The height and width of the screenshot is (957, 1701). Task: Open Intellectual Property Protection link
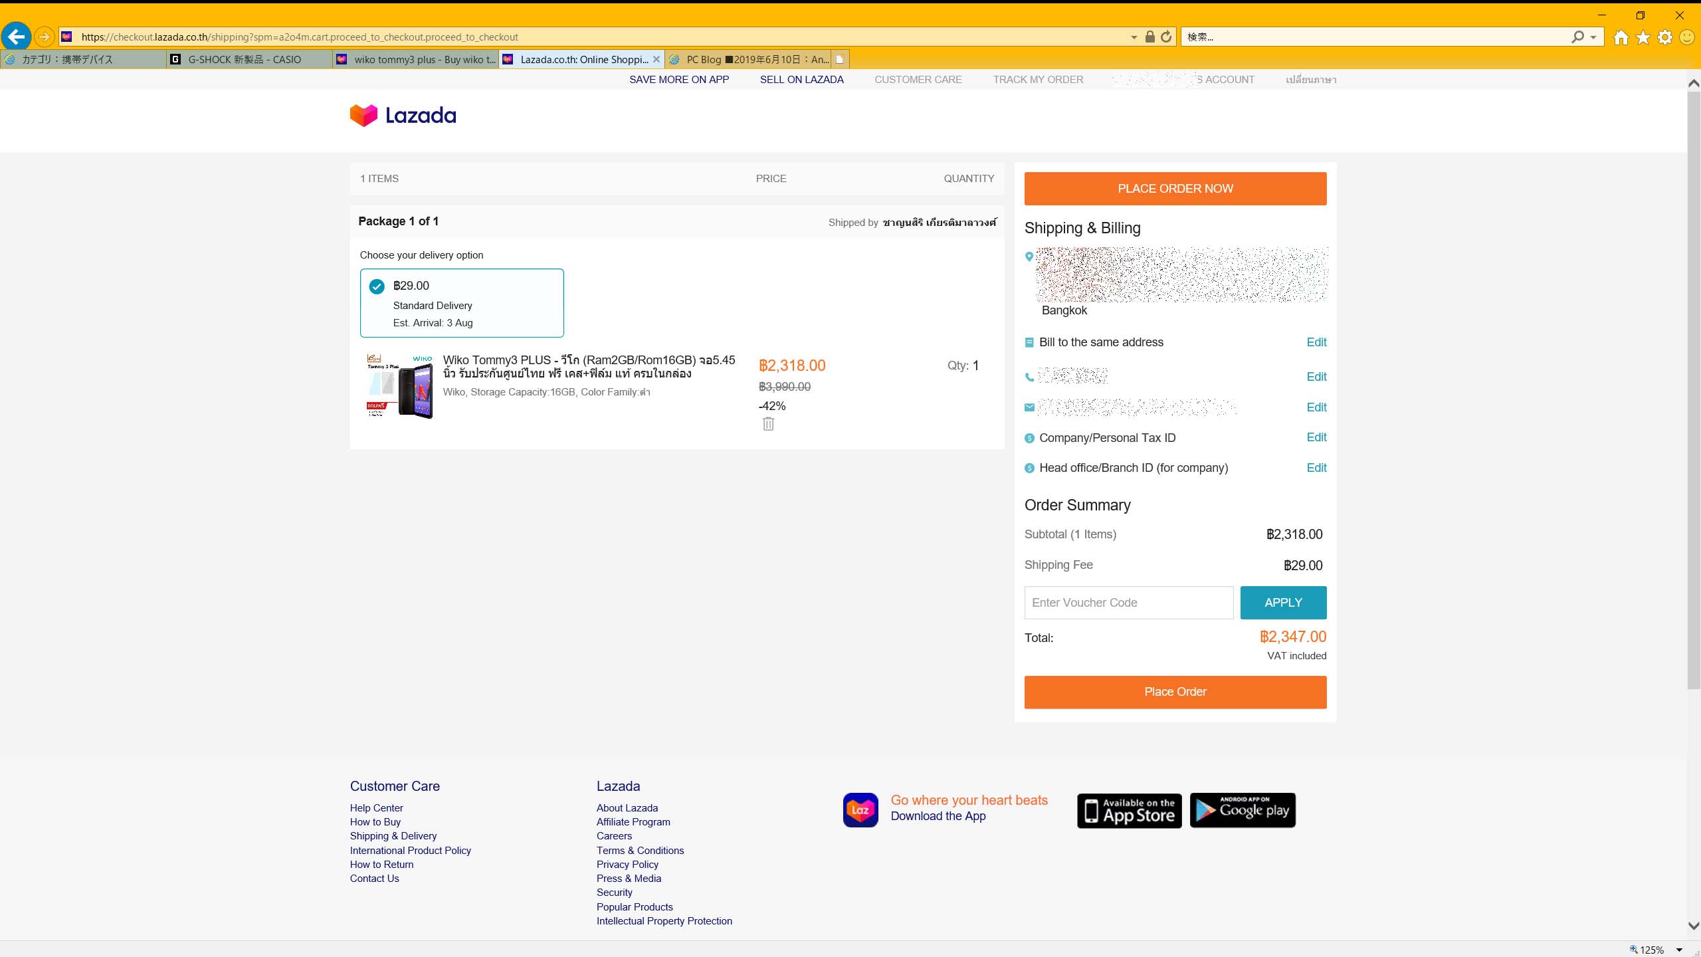(664, 921)
